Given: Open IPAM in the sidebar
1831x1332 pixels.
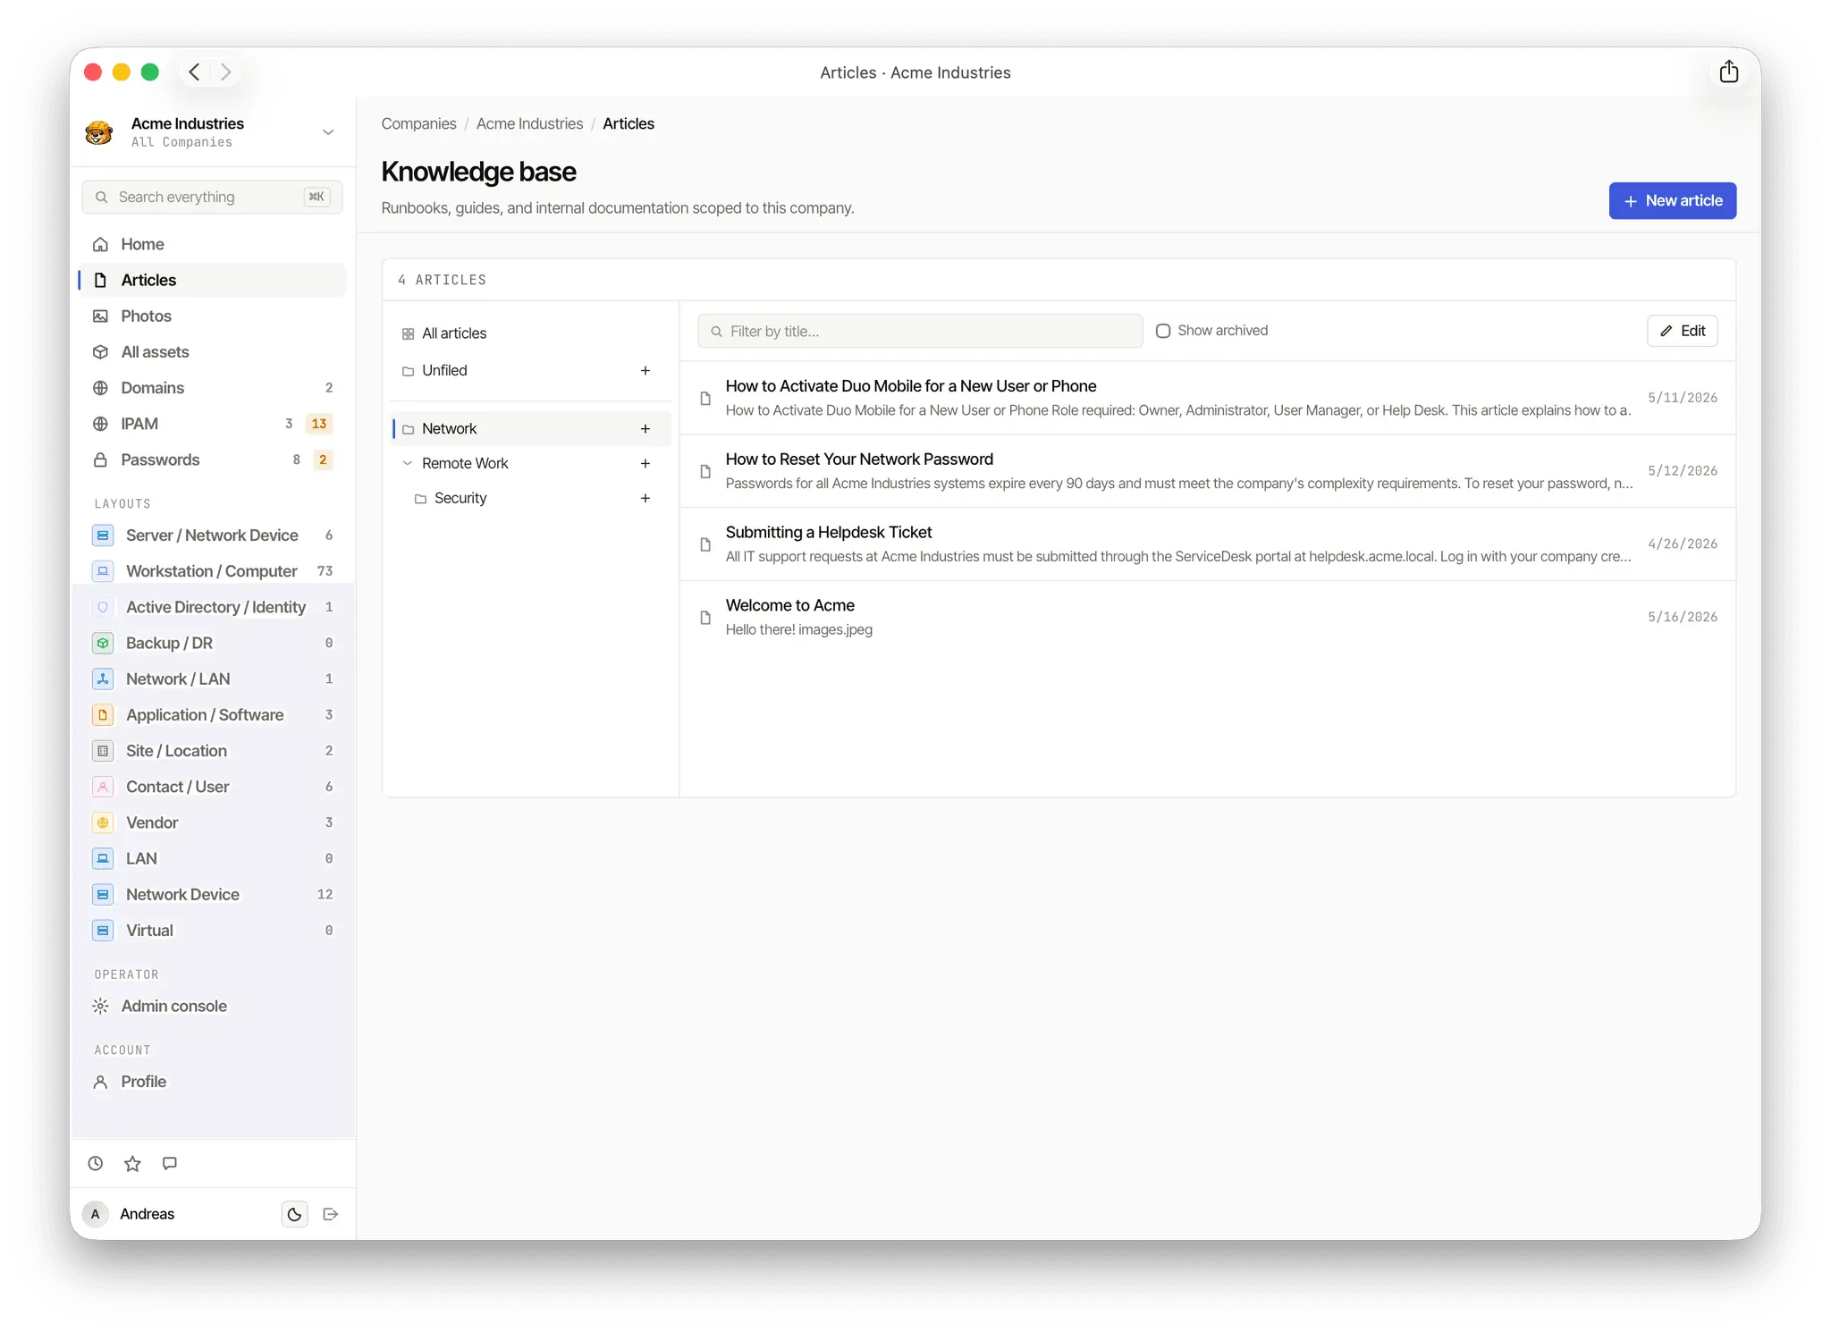Looking at the screenshot, I should point(213,423).
